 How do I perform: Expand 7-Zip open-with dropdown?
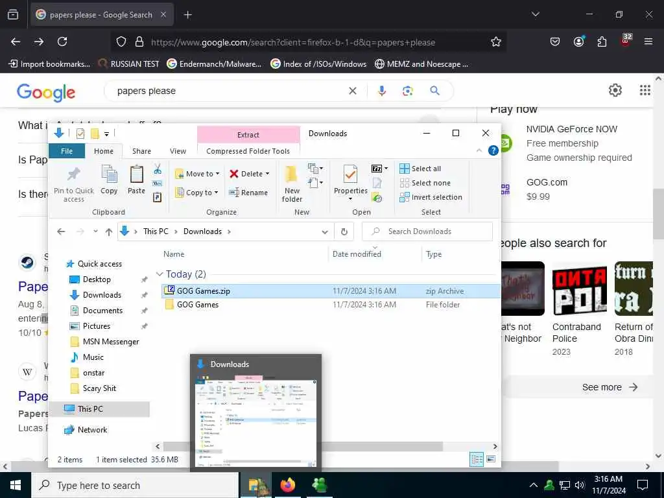pos(386,169)
